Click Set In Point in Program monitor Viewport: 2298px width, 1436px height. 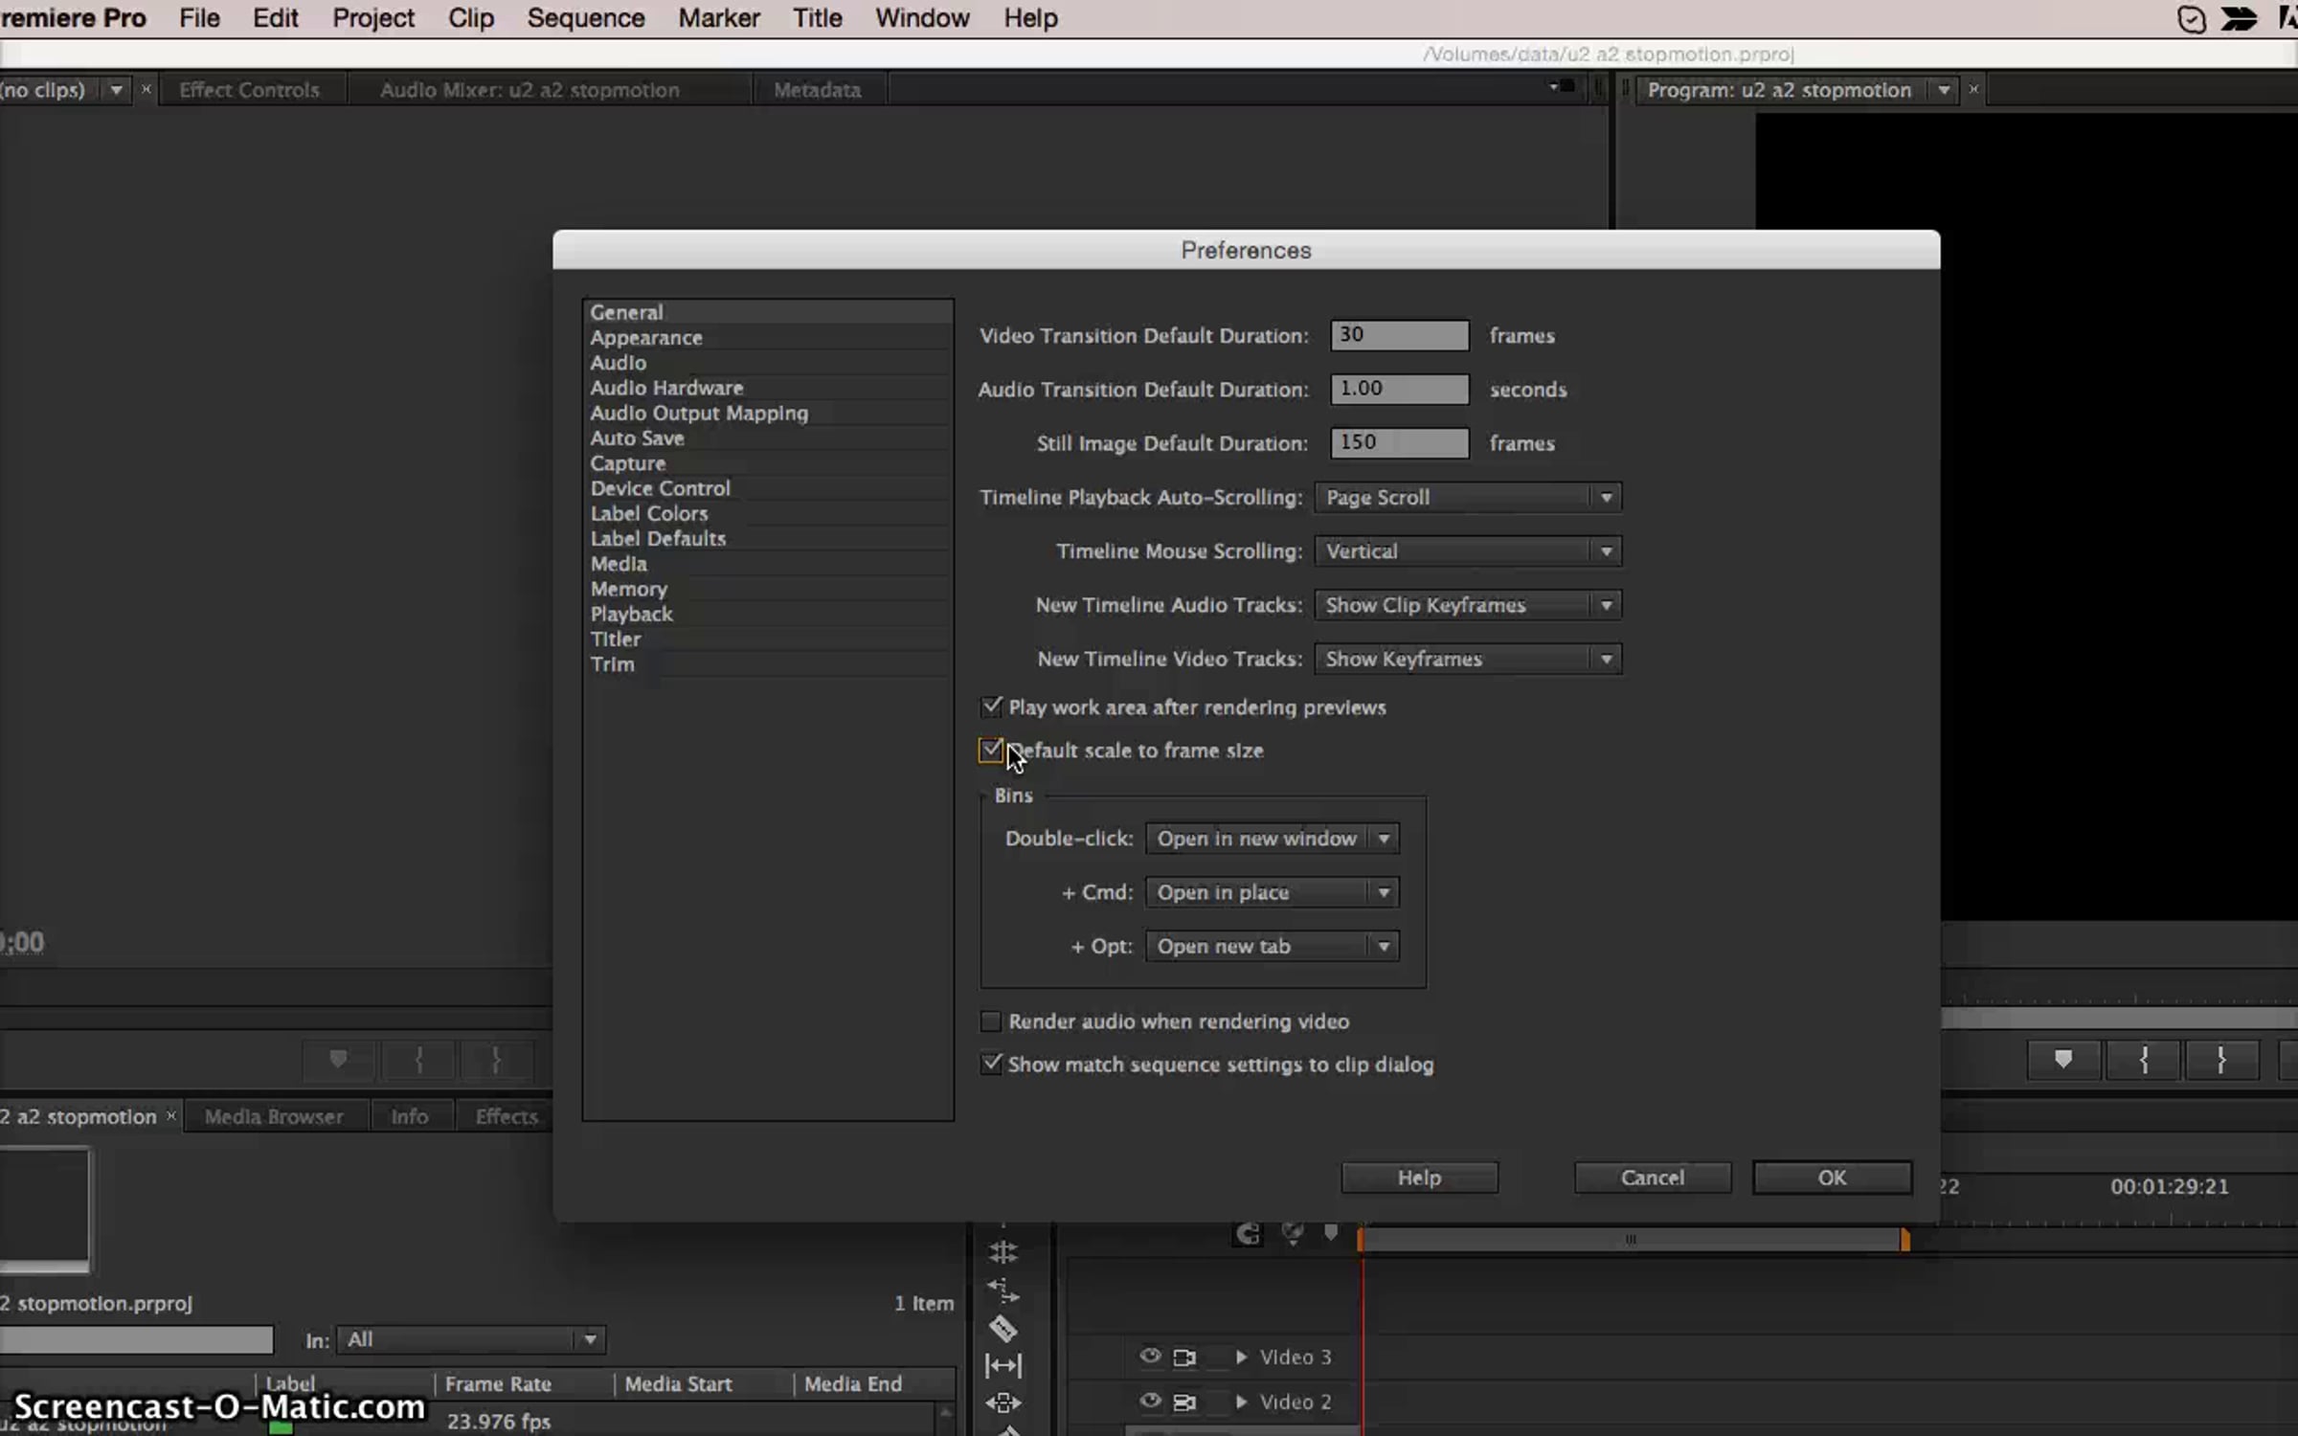point(2144,1059)
